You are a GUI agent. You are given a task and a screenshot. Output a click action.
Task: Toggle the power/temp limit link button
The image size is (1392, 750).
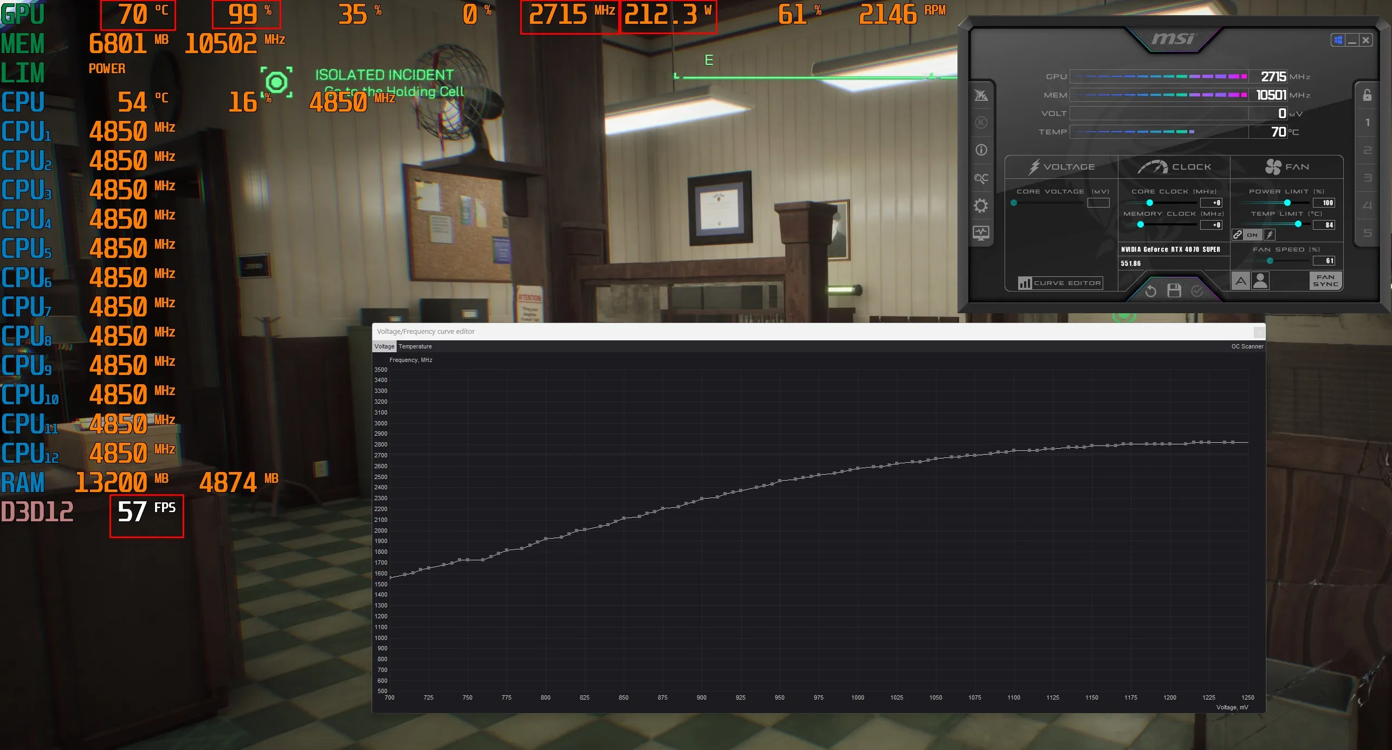(x=1238, y=235)
